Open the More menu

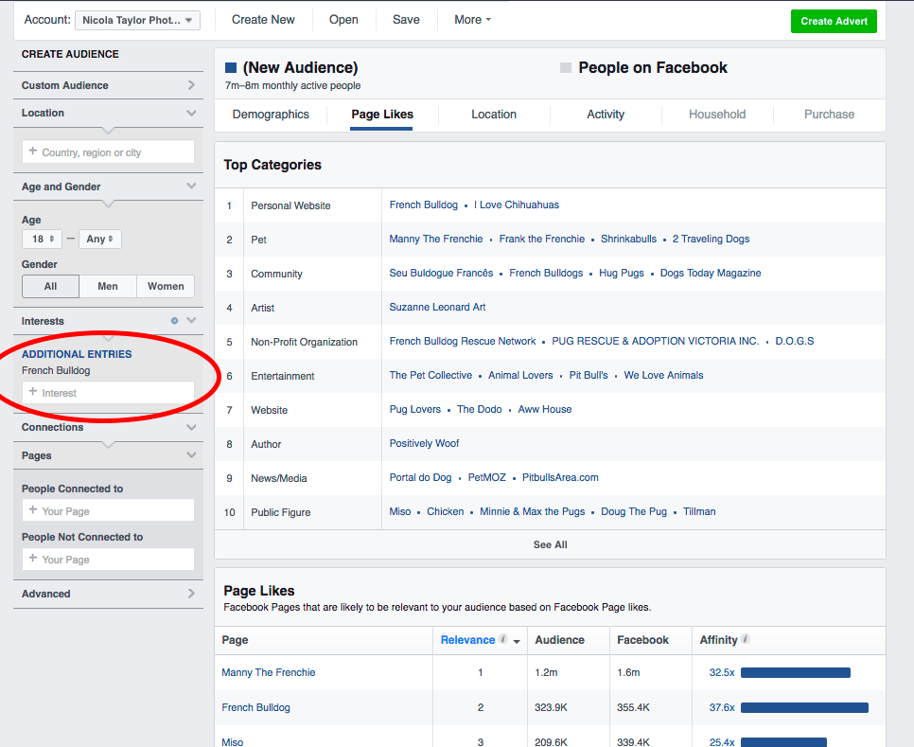point(473,20)
